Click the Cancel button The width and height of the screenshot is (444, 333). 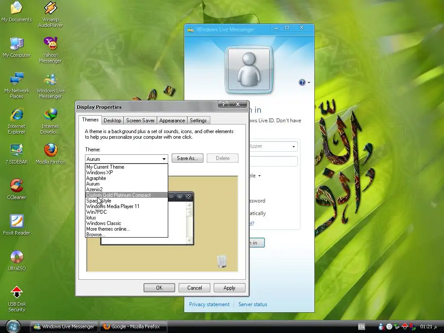coord(195,288)
